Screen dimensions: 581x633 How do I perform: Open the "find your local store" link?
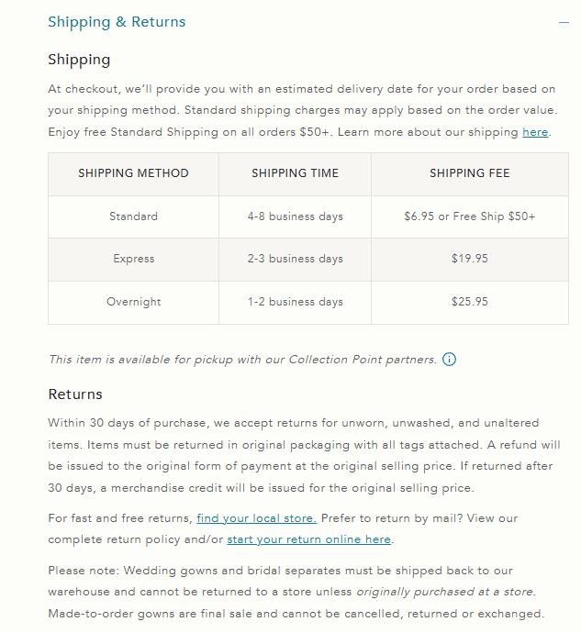coord(256,518)
